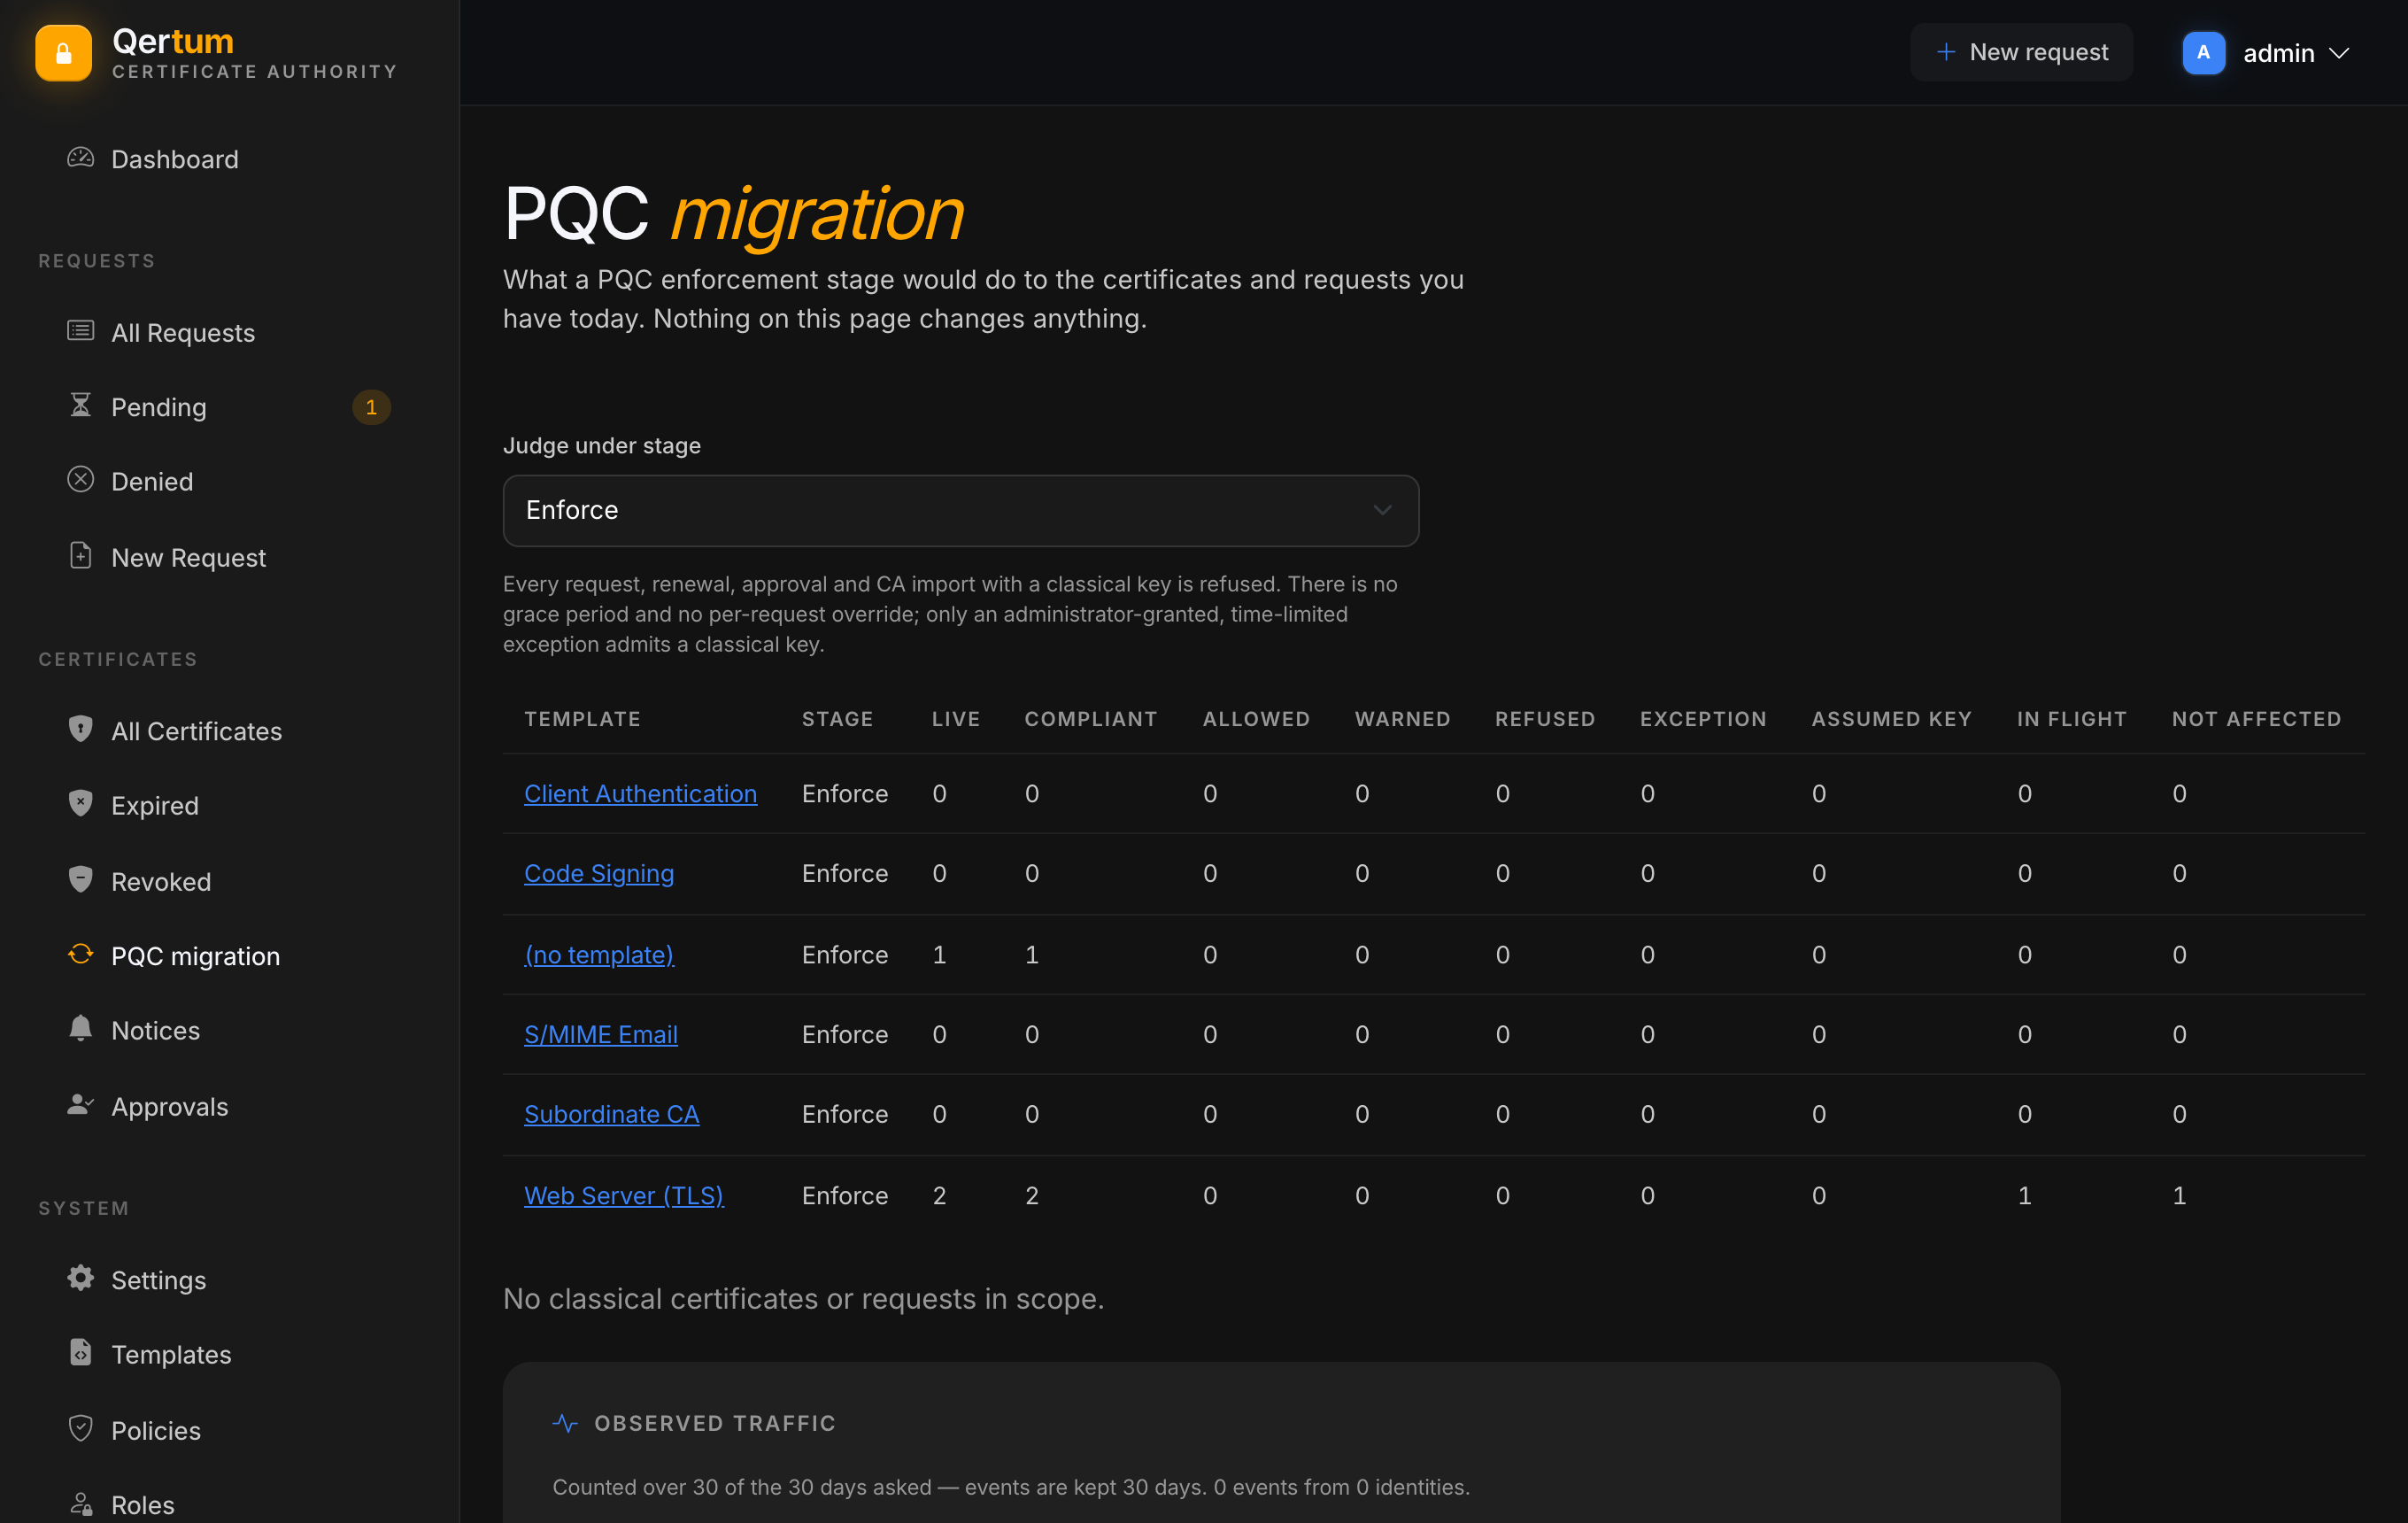Click the NOT AFFECTED column header
This screenshot has height=1523, width=2408.
tap(2256, 719)
